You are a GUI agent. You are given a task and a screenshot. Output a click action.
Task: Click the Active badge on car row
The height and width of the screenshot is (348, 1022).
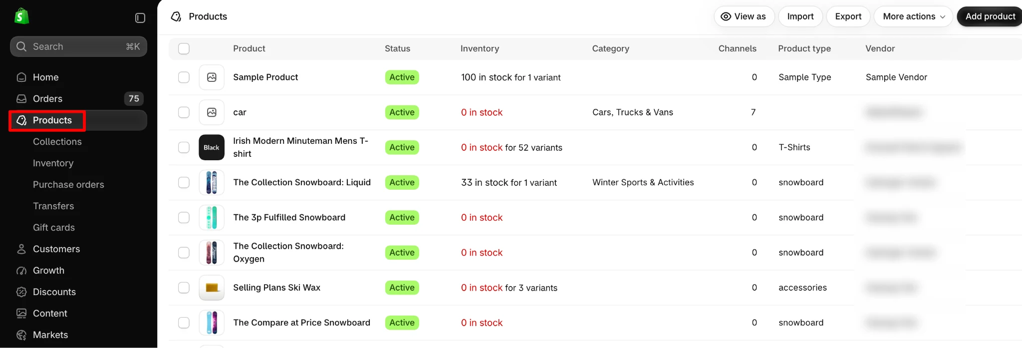click(x=402, y=112)
